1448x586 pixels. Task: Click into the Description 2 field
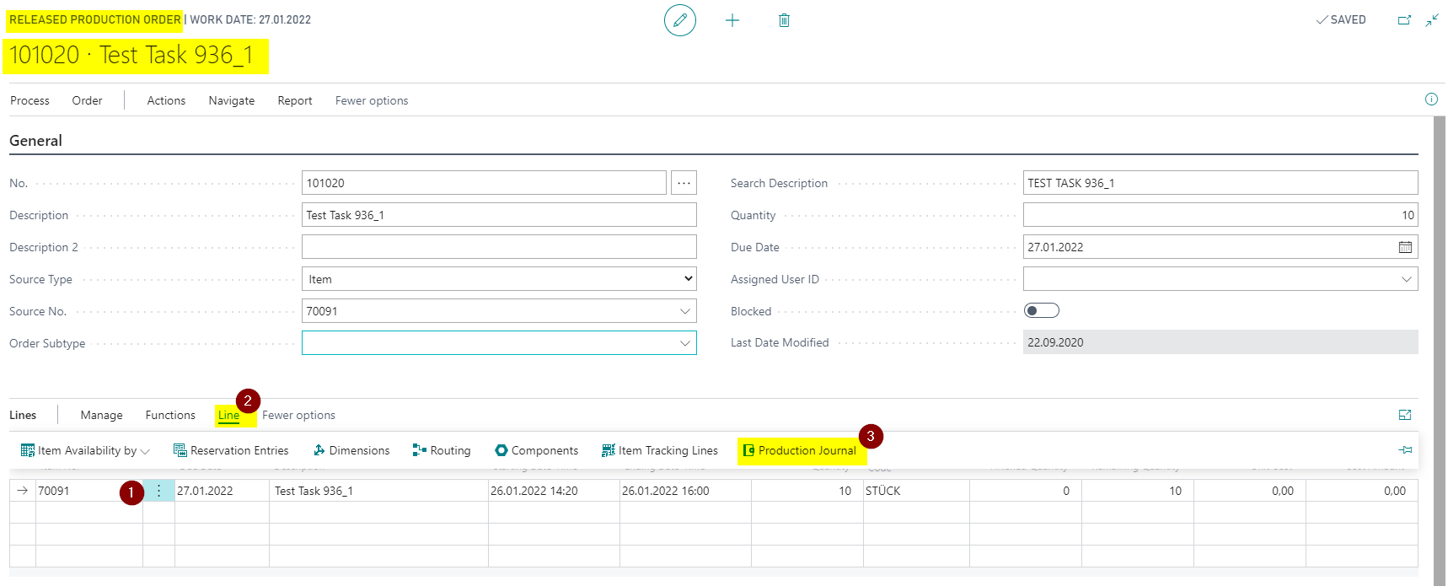point(499,247)
